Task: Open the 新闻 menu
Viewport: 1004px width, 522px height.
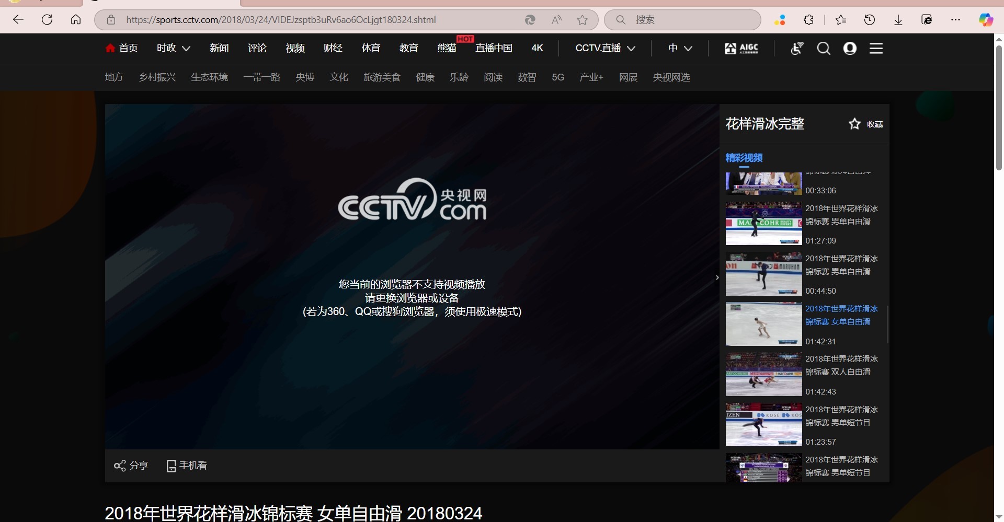Action: pos(219,48)
